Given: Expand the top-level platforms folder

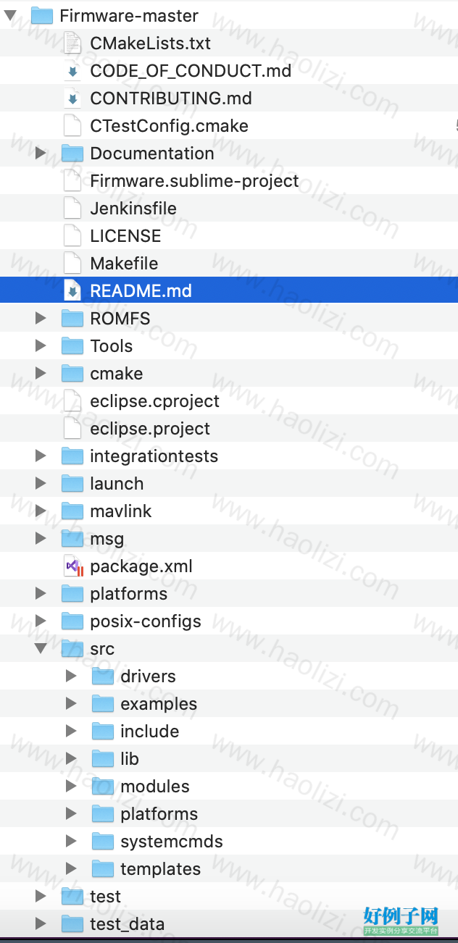Looking at the screenshot, I should click(x=41, y=594).
